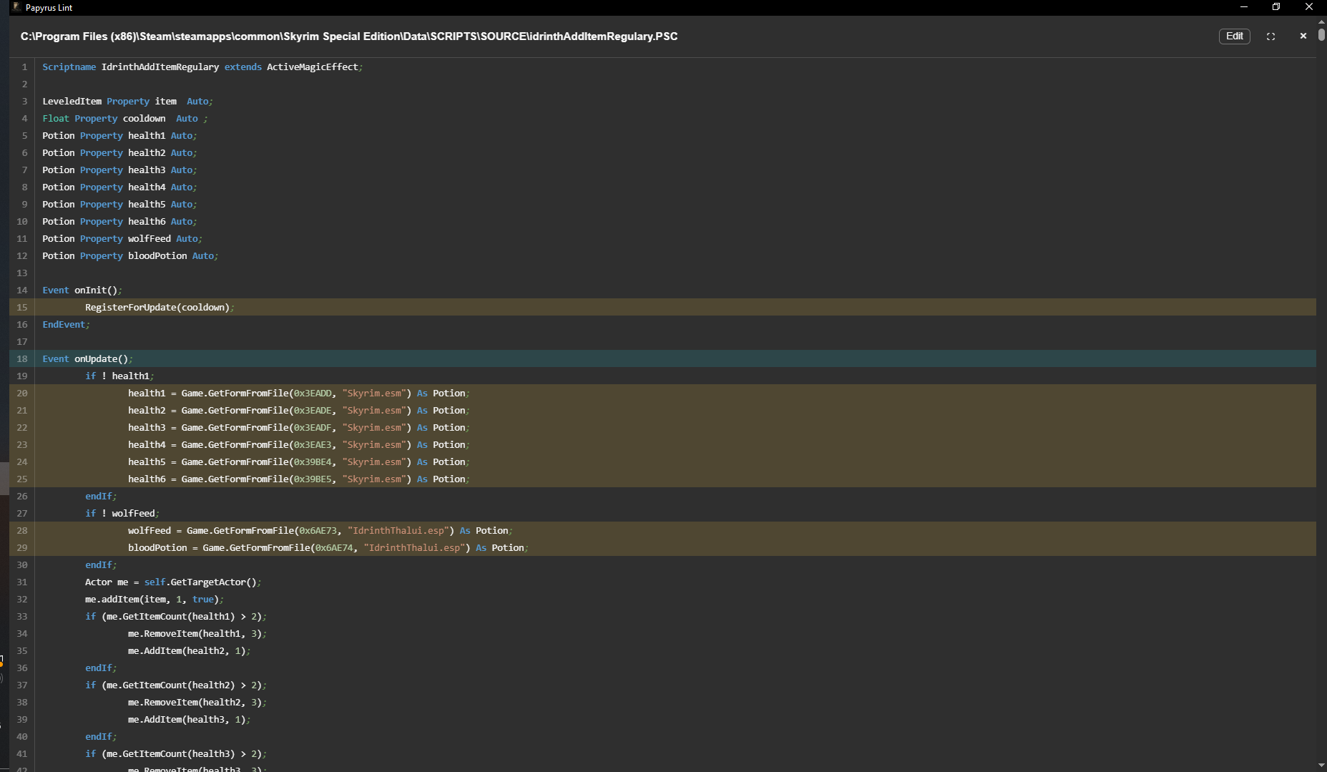This screenshot has width=1327, height=772.
Task: Click endIf on line 26
Action: click(101, 496)
